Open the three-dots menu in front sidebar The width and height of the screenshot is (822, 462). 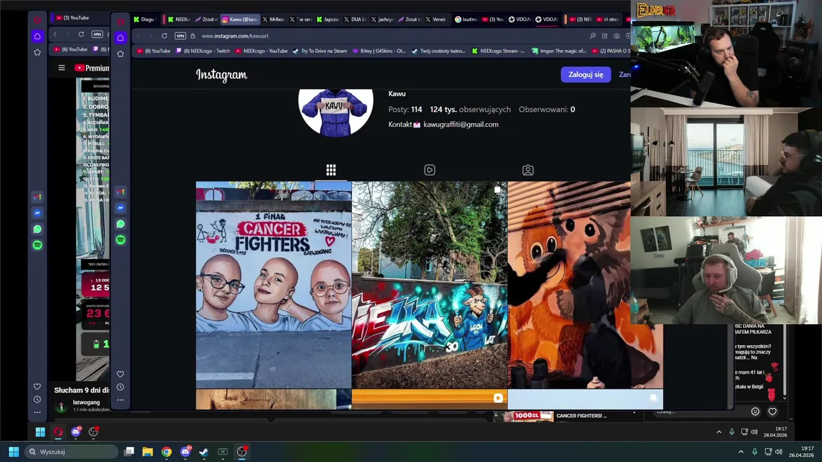tap(120, 400)
